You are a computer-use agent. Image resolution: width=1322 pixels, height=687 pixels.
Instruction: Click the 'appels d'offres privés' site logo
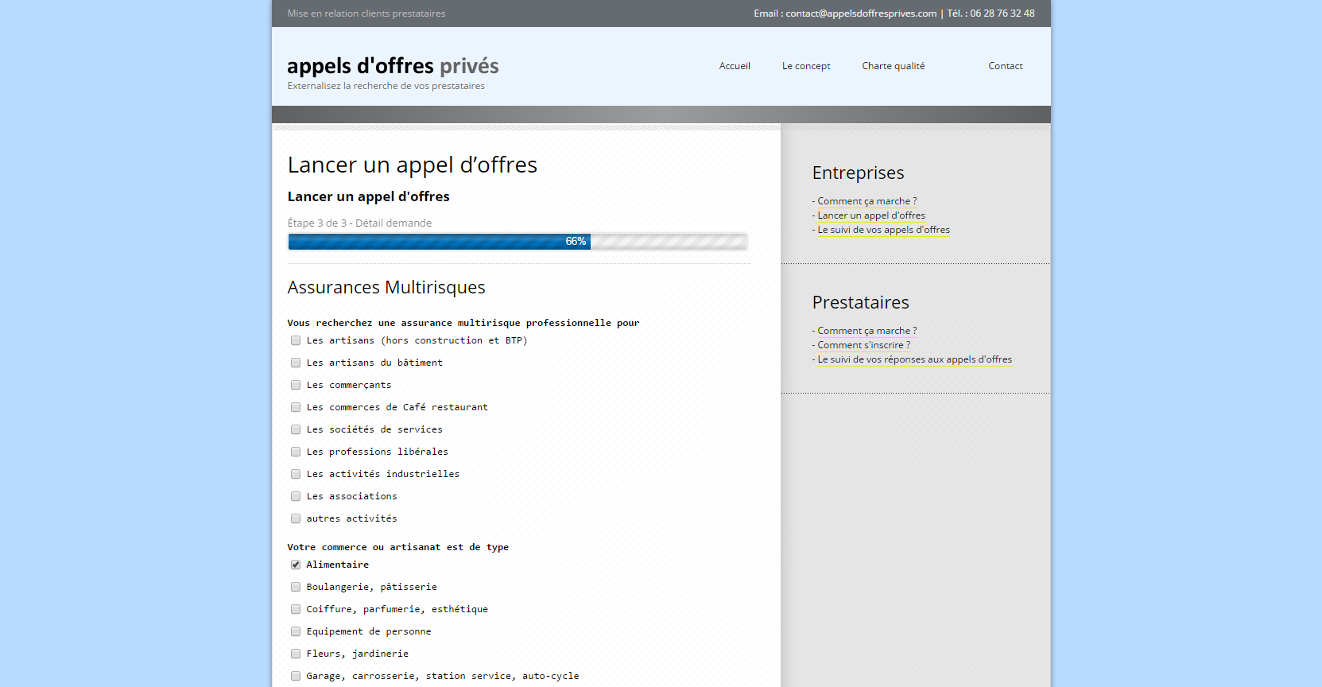click(393, 66)
